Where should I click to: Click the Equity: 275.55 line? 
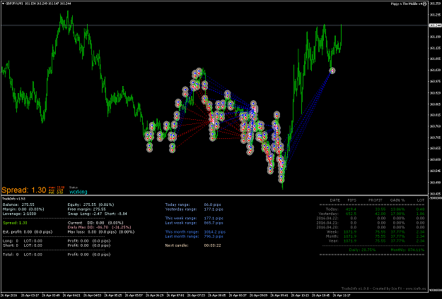point(91,205)
